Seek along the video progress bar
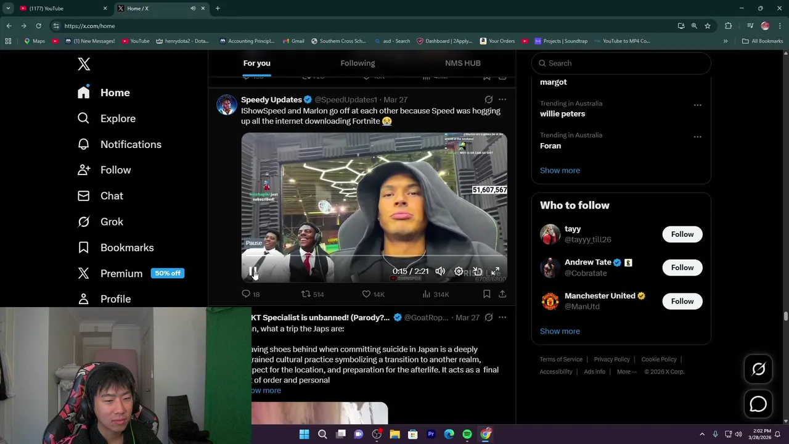Image resolution: width=789 pixels, height=444 pixels. tap(374, 255)
